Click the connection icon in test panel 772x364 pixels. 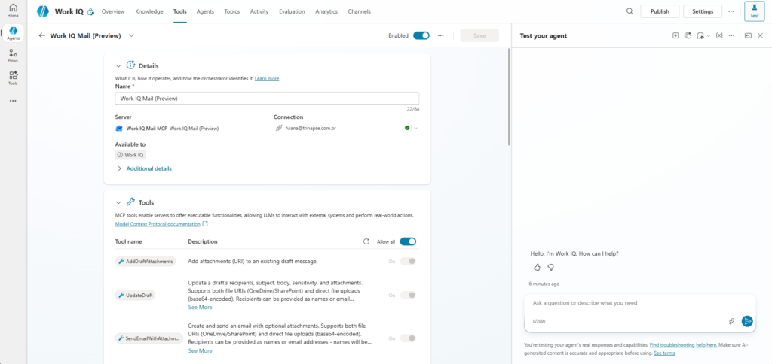(700, 35)
